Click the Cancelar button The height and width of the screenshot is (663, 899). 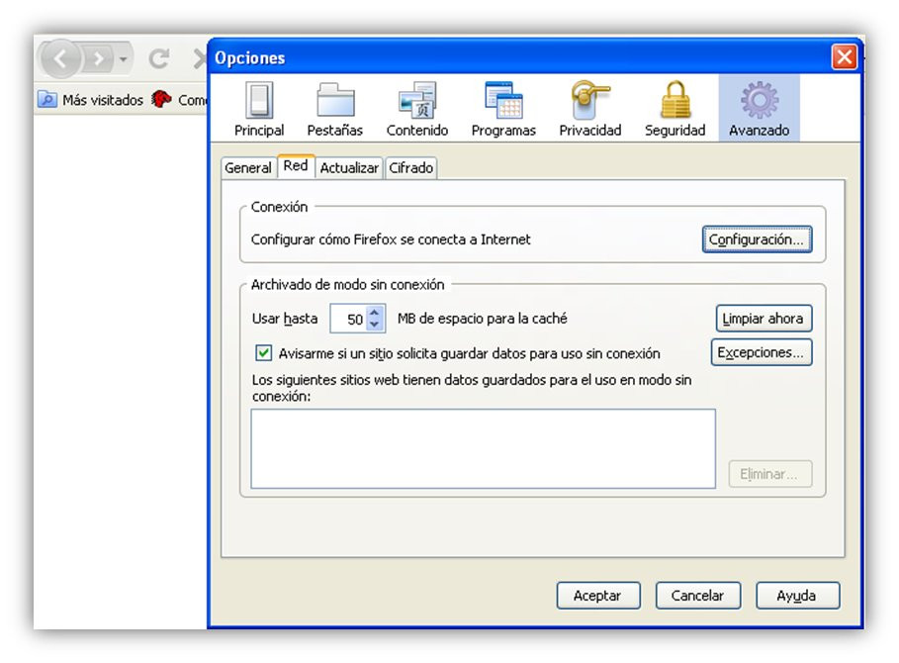tap(698, 596)
